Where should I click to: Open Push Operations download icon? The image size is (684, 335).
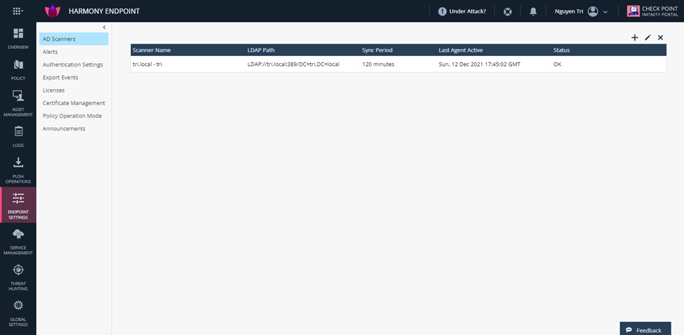pos(18,163)
